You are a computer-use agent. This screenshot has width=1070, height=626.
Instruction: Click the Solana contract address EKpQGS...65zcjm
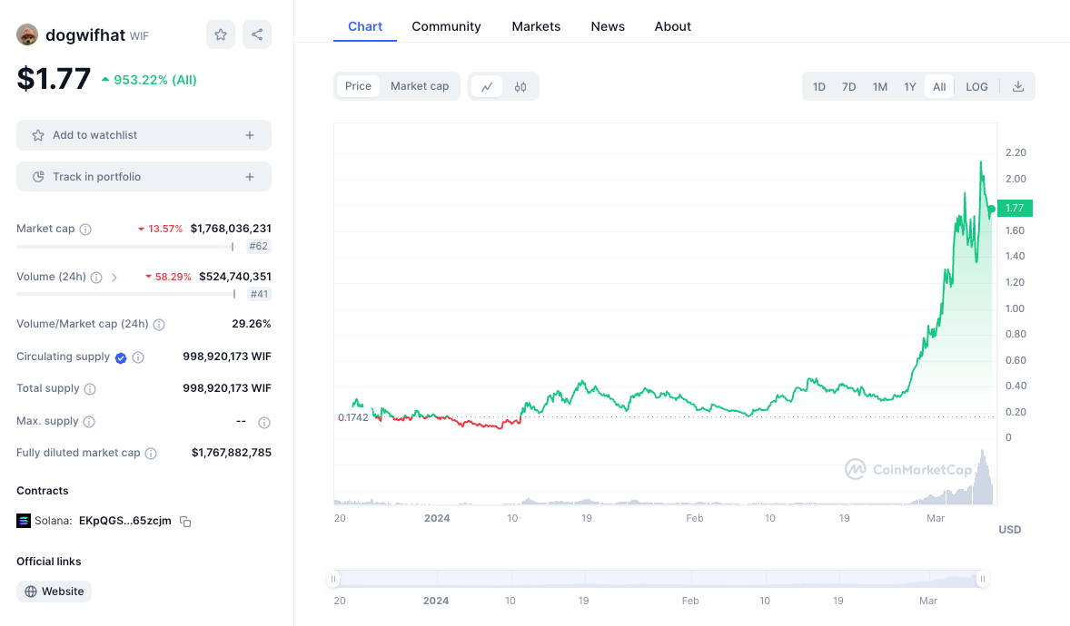coord(125,521)
